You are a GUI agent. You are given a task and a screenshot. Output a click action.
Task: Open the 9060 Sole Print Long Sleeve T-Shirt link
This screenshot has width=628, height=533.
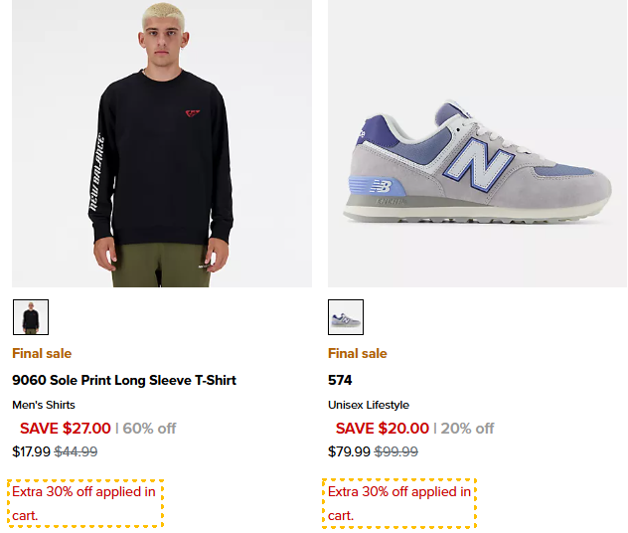[x=124, y=380]
